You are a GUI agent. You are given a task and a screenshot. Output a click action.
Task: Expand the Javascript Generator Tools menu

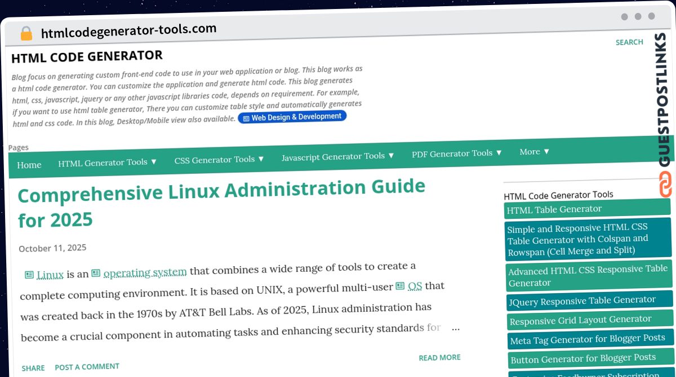click(338, 156)
